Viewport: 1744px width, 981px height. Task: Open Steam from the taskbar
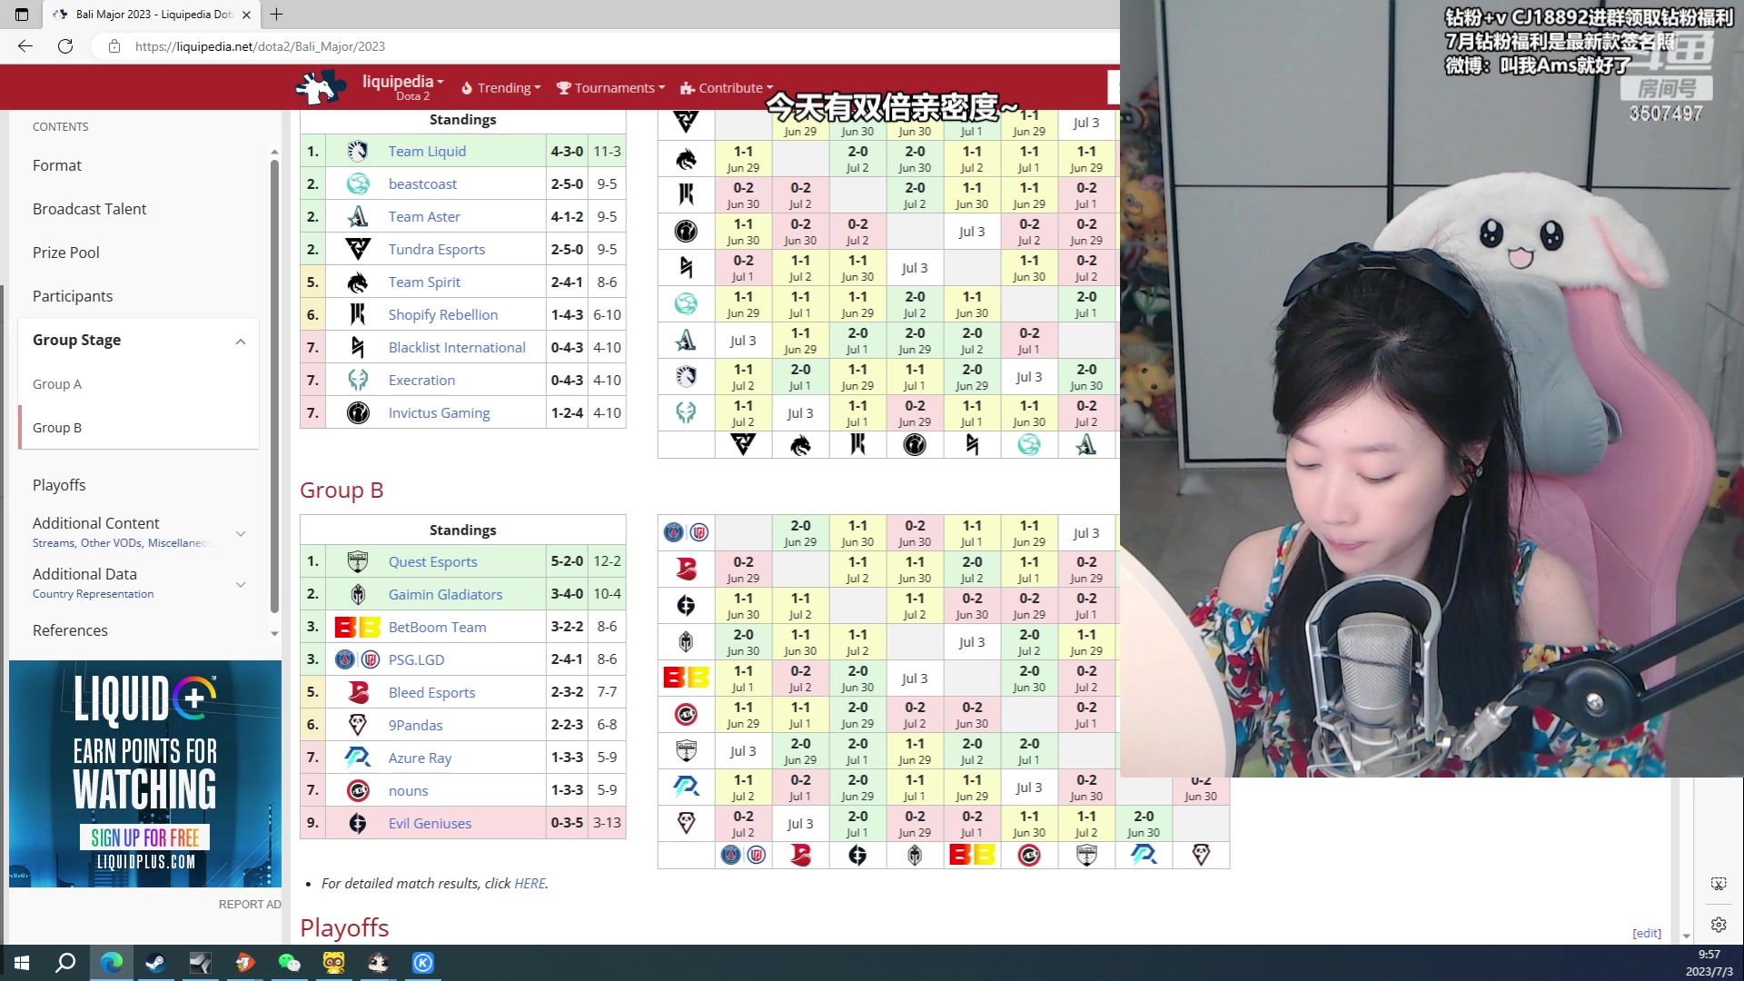click(155, 963)
